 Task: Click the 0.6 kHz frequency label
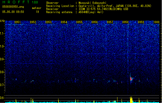[x=2, y=98]
